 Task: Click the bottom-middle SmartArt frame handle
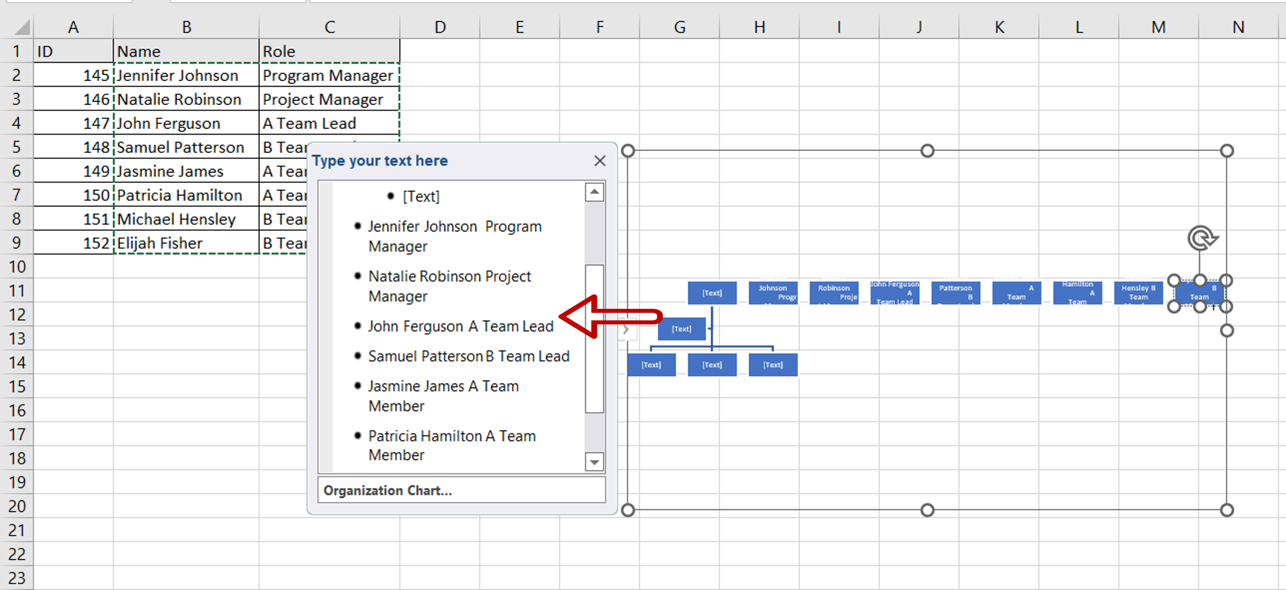click(x=927, y=510)
